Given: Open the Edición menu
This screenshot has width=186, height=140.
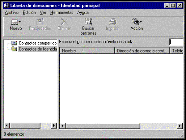Looking at the screenshot, I should pos(29,13).
